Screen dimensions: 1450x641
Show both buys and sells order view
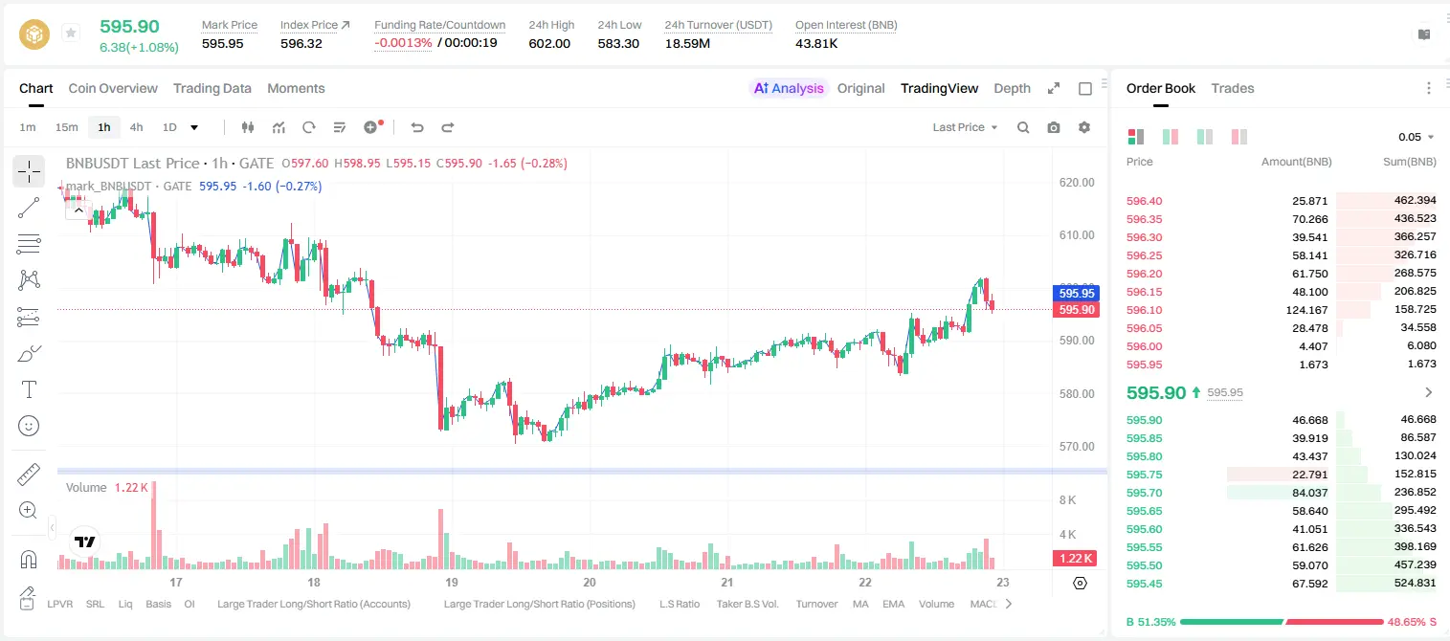pos(1136,137)
